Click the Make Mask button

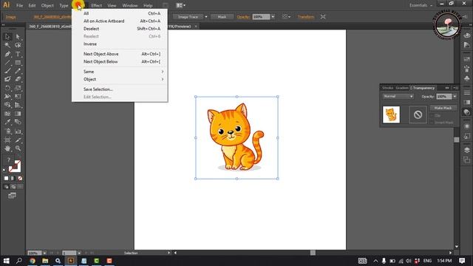click(x=443, y=108)
